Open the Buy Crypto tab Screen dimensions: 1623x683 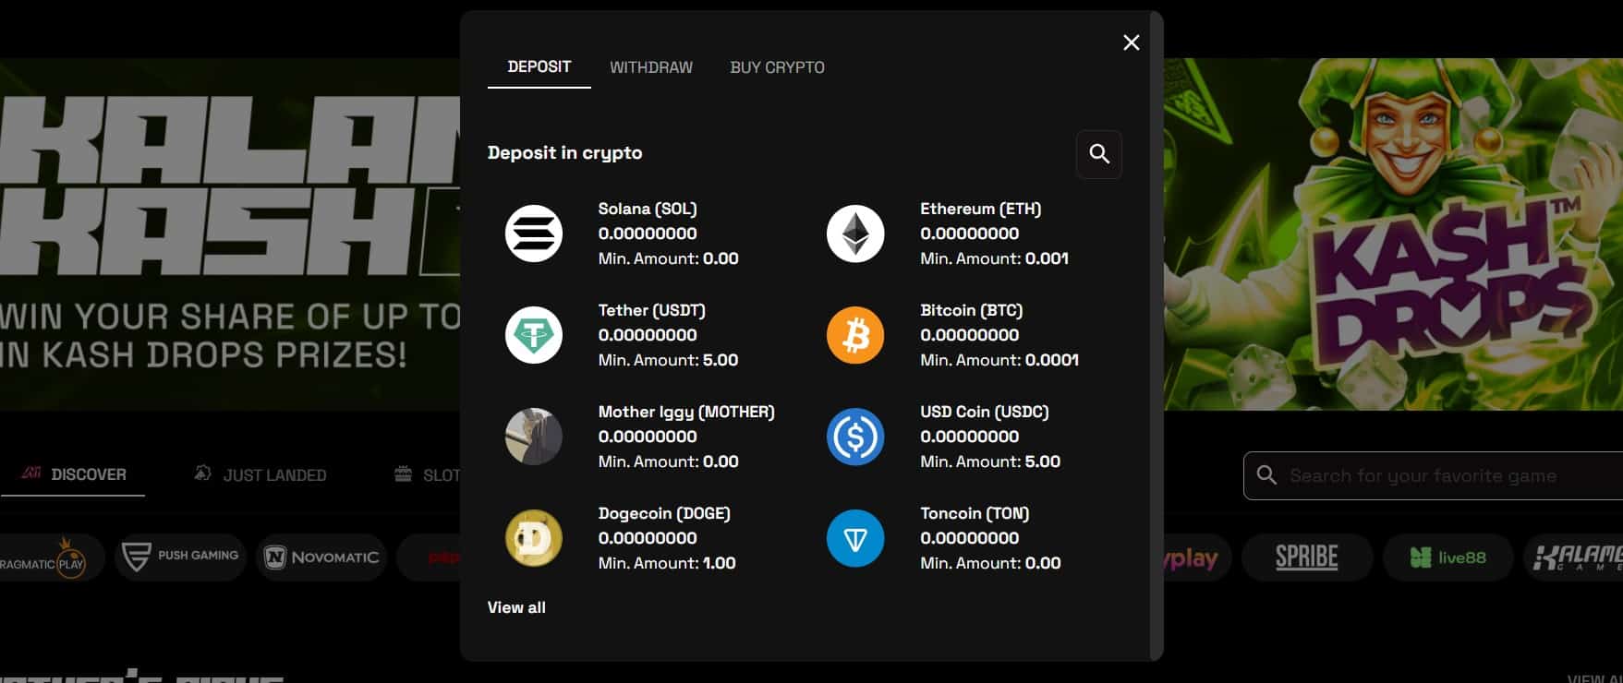pyautogui.click(x=777, y=67)
